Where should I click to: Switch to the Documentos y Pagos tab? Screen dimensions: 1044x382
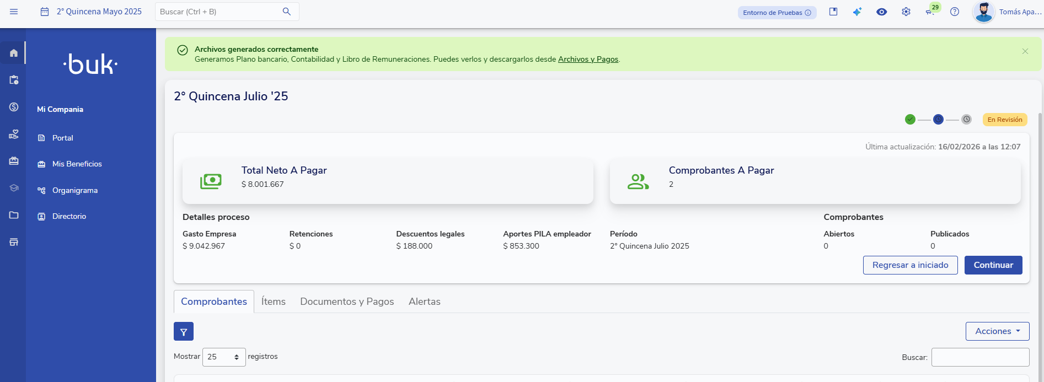[347, 302]
